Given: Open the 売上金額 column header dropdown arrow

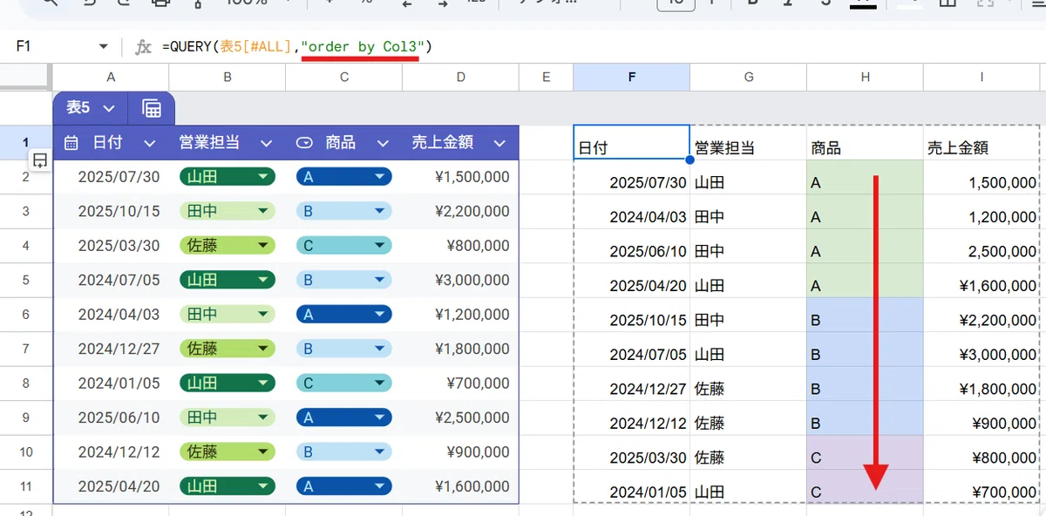Looking at the screenshot, I should point(499,143).
